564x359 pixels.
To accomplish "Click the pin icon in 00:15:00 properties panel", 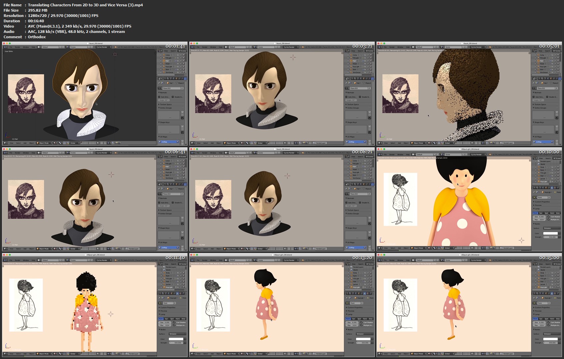I will pos(534,298).
